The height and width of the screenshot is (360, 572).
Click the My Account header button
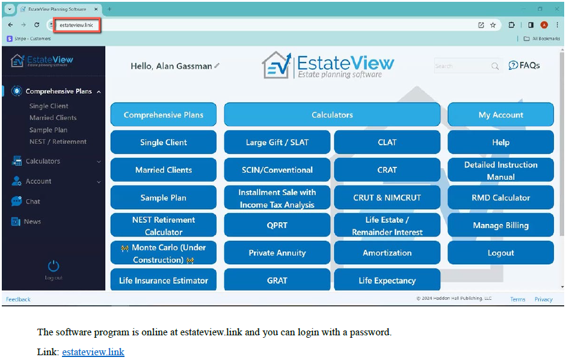tap(500, 114)
